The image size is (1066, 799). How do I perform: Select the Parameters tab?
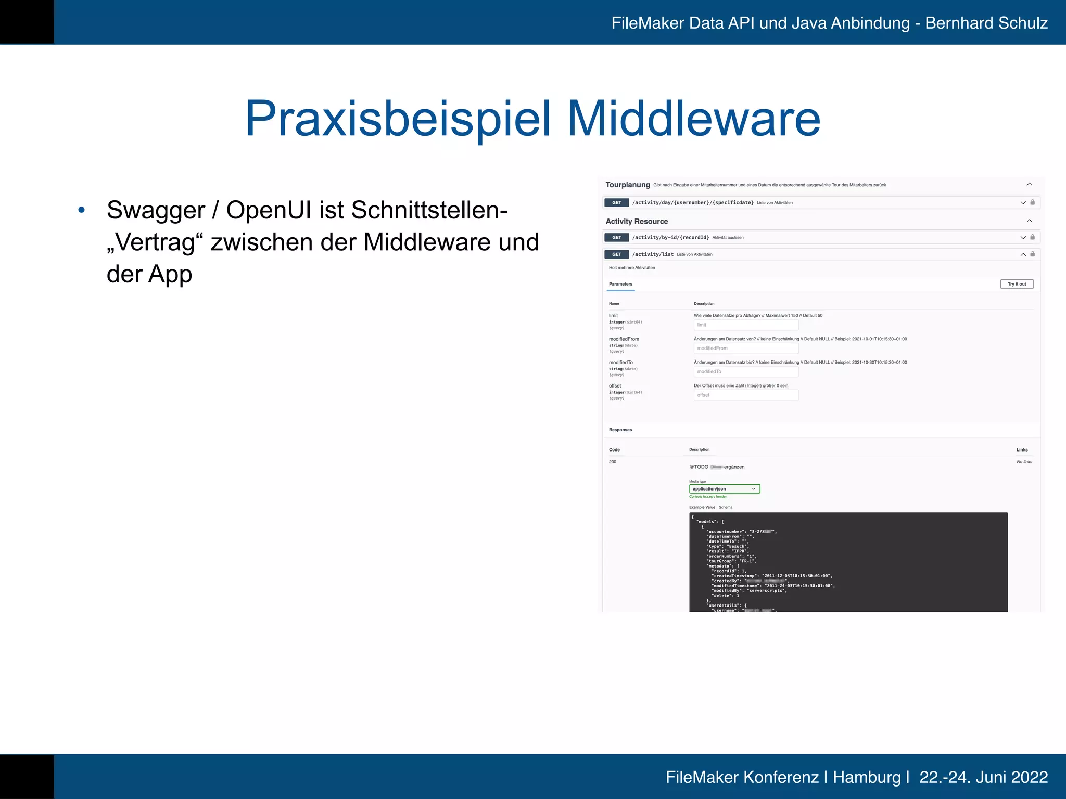[620, 284]
